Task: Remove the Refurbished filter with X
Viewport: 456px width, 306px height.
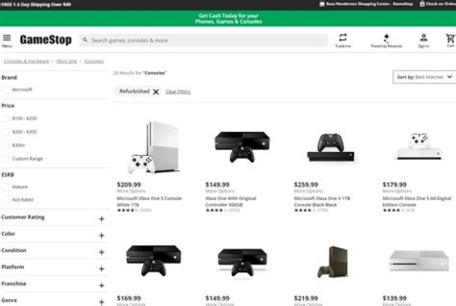Action: [156, 92]
